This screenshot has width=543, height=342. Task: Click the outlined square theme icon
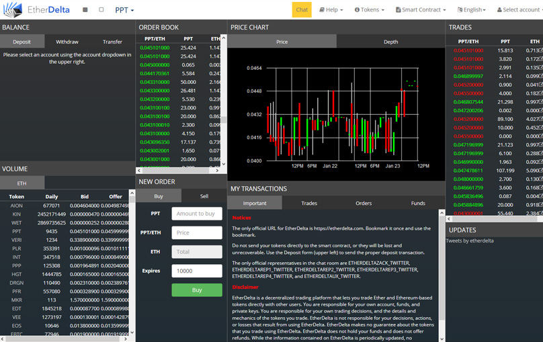tap(101, 9)
